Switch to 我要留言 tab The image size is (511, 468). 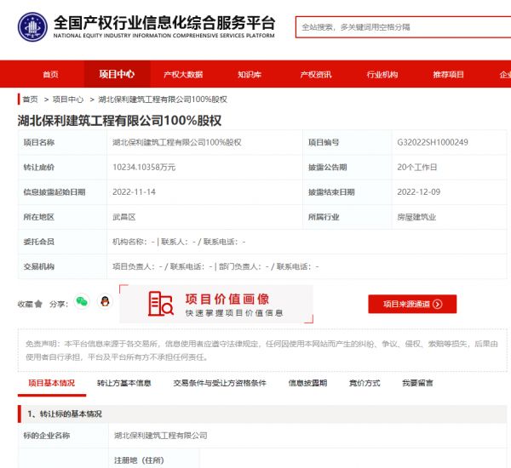417,383
